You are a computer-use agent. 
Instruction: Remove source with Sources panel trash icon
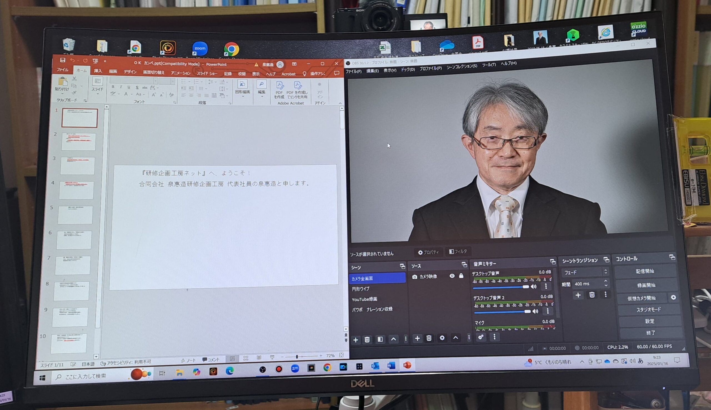point(429,338)
